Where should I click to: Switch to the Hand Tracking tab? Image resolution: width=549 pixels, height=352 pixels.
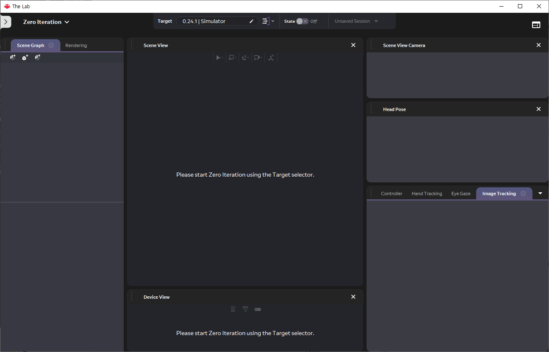(427, 194)
